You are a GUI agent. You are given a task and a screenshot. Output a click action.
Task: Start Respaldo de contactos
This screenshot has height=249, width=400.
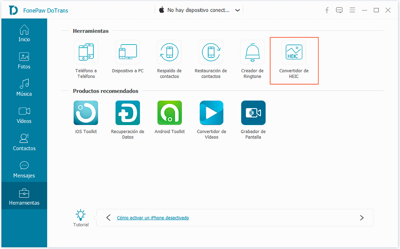169,52
